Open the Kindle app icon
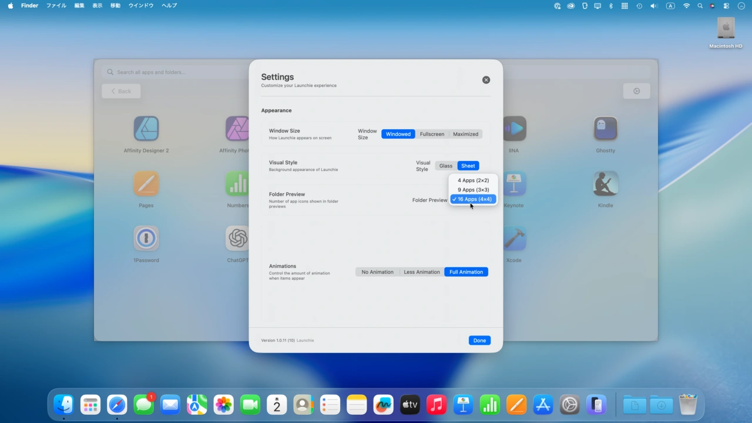Screen dimensions: 752x423 click(605, 184)
